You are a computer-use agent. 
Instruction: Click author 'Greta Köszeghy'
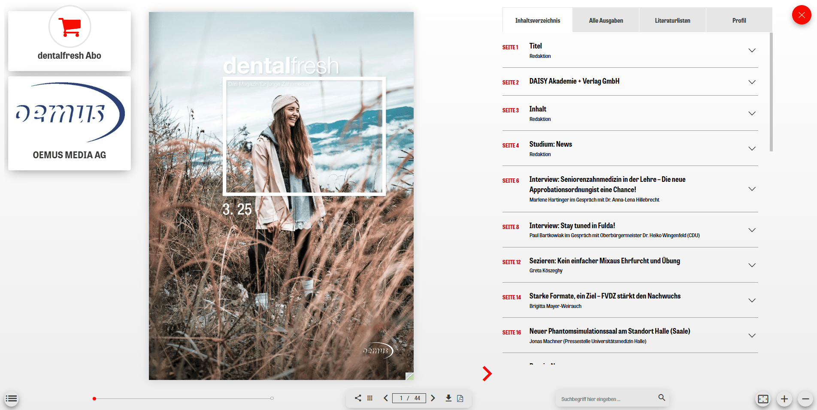point(546,271)
